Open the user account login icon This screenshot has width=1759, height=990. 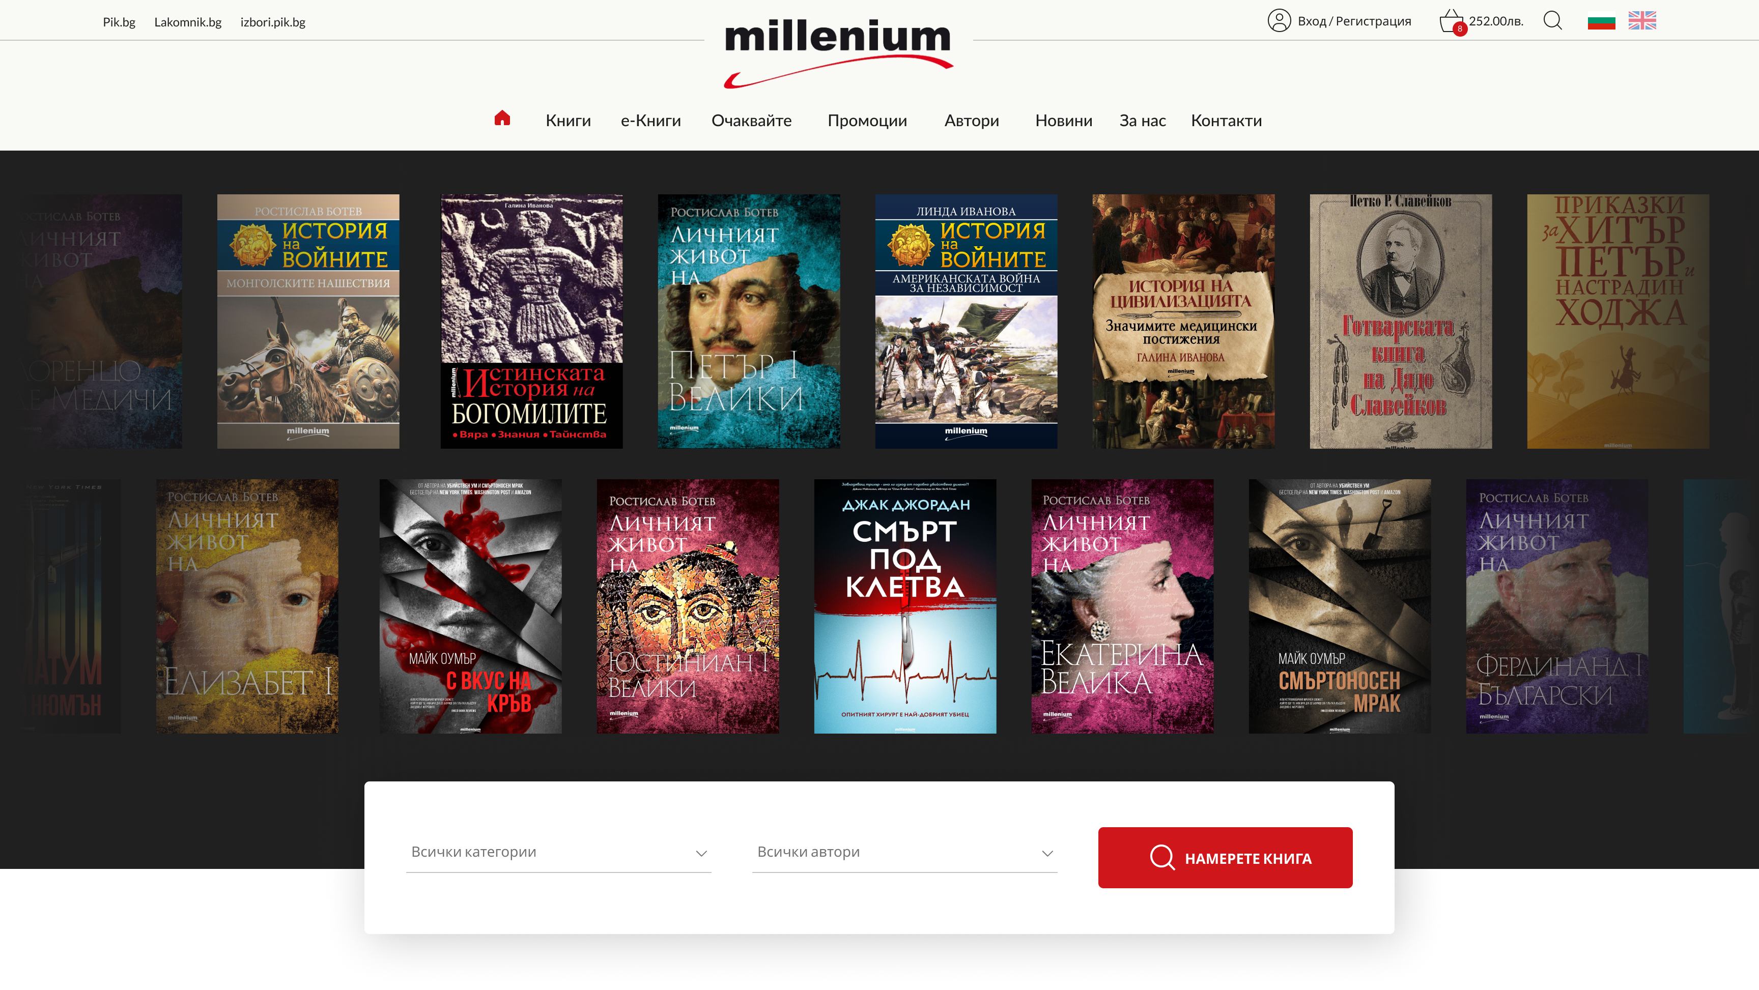click(1279, 20)
